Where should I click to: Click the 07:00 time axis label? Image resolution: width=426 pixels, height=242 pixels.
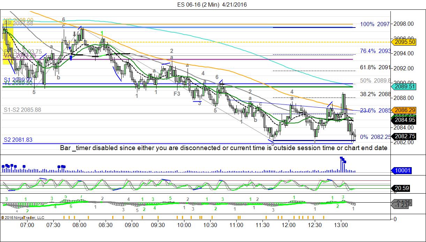[x=27, y=225]
